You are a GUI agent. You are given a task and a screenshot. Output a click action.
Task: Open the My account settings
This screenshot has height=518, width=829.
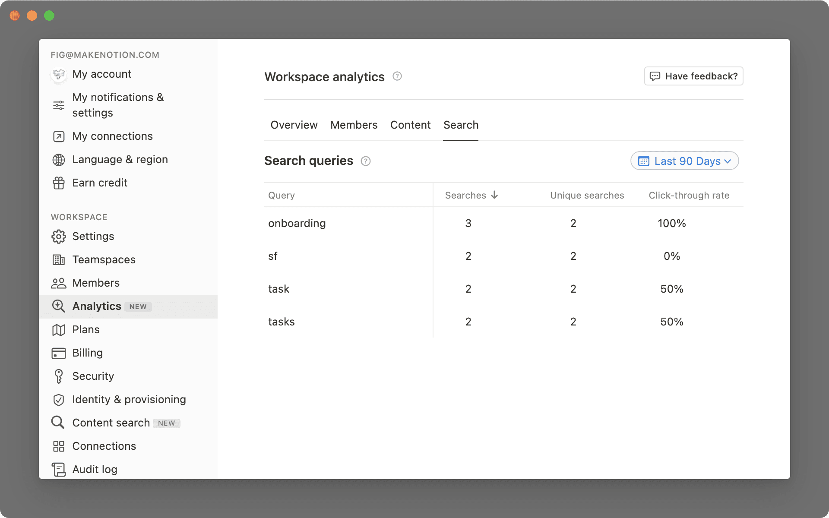[x=102, y=74]
